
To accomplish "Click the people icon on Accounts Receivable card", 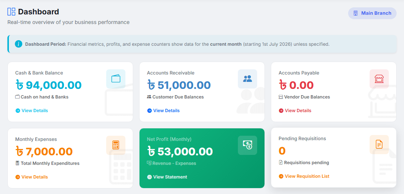I will click(248, 79).
